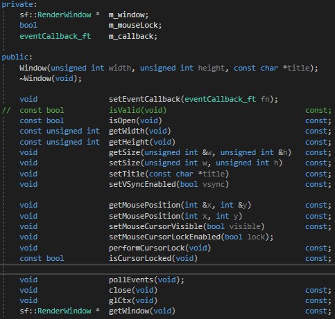Viewport: 335px width, 319px height.
Task: Click the 'vsync' parameter
Action: (214, 184)
